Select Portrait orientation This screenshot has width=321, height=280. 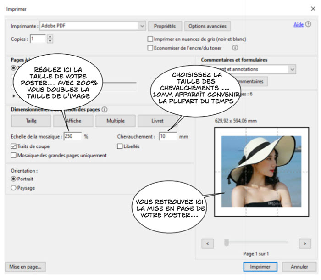click(x=13, y=179)
